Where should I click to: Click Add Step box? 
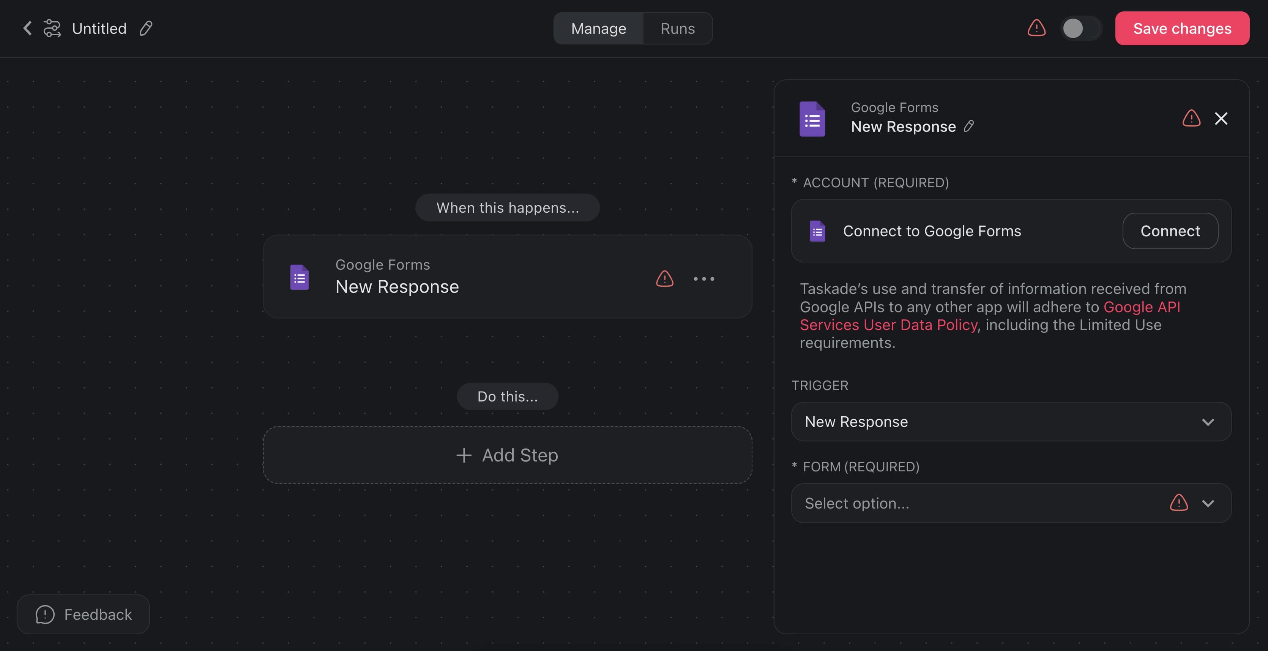(x=507, y=455)
